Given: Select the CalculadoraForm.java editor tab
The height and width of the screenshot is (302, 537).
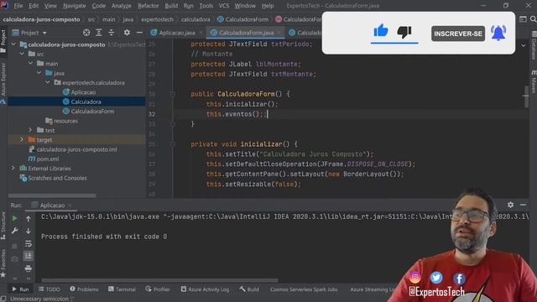Looking at the screenshot, I should 246,33.
